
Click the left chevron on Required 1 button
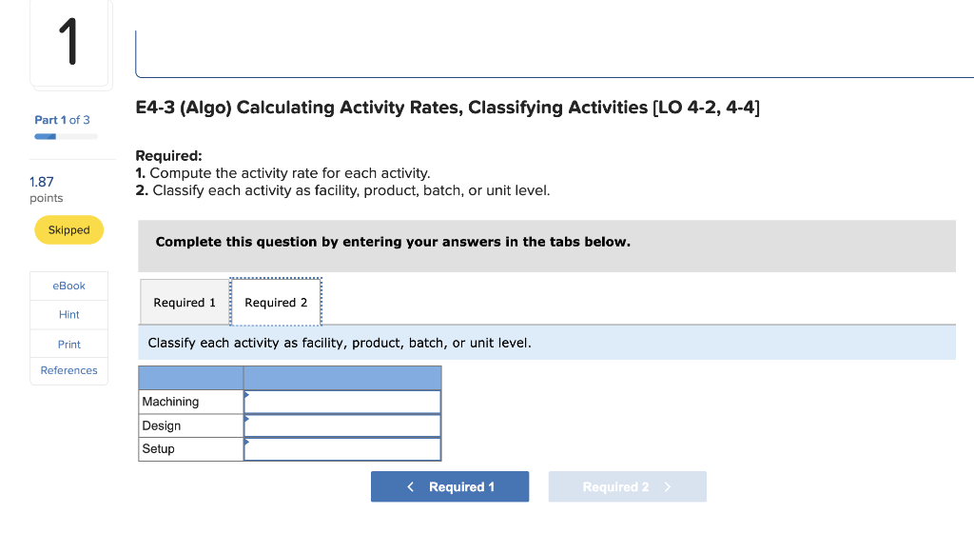pos(410,485)
